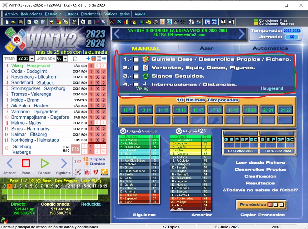
Task: Click the Parar stop button
Action: [x=26, y=163]
